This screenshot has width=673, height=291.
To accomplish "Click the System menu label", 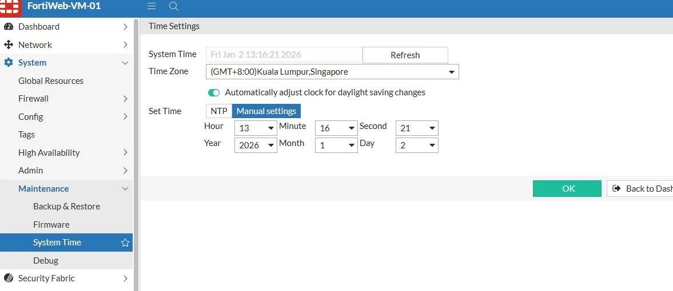I will pos(32,63).
